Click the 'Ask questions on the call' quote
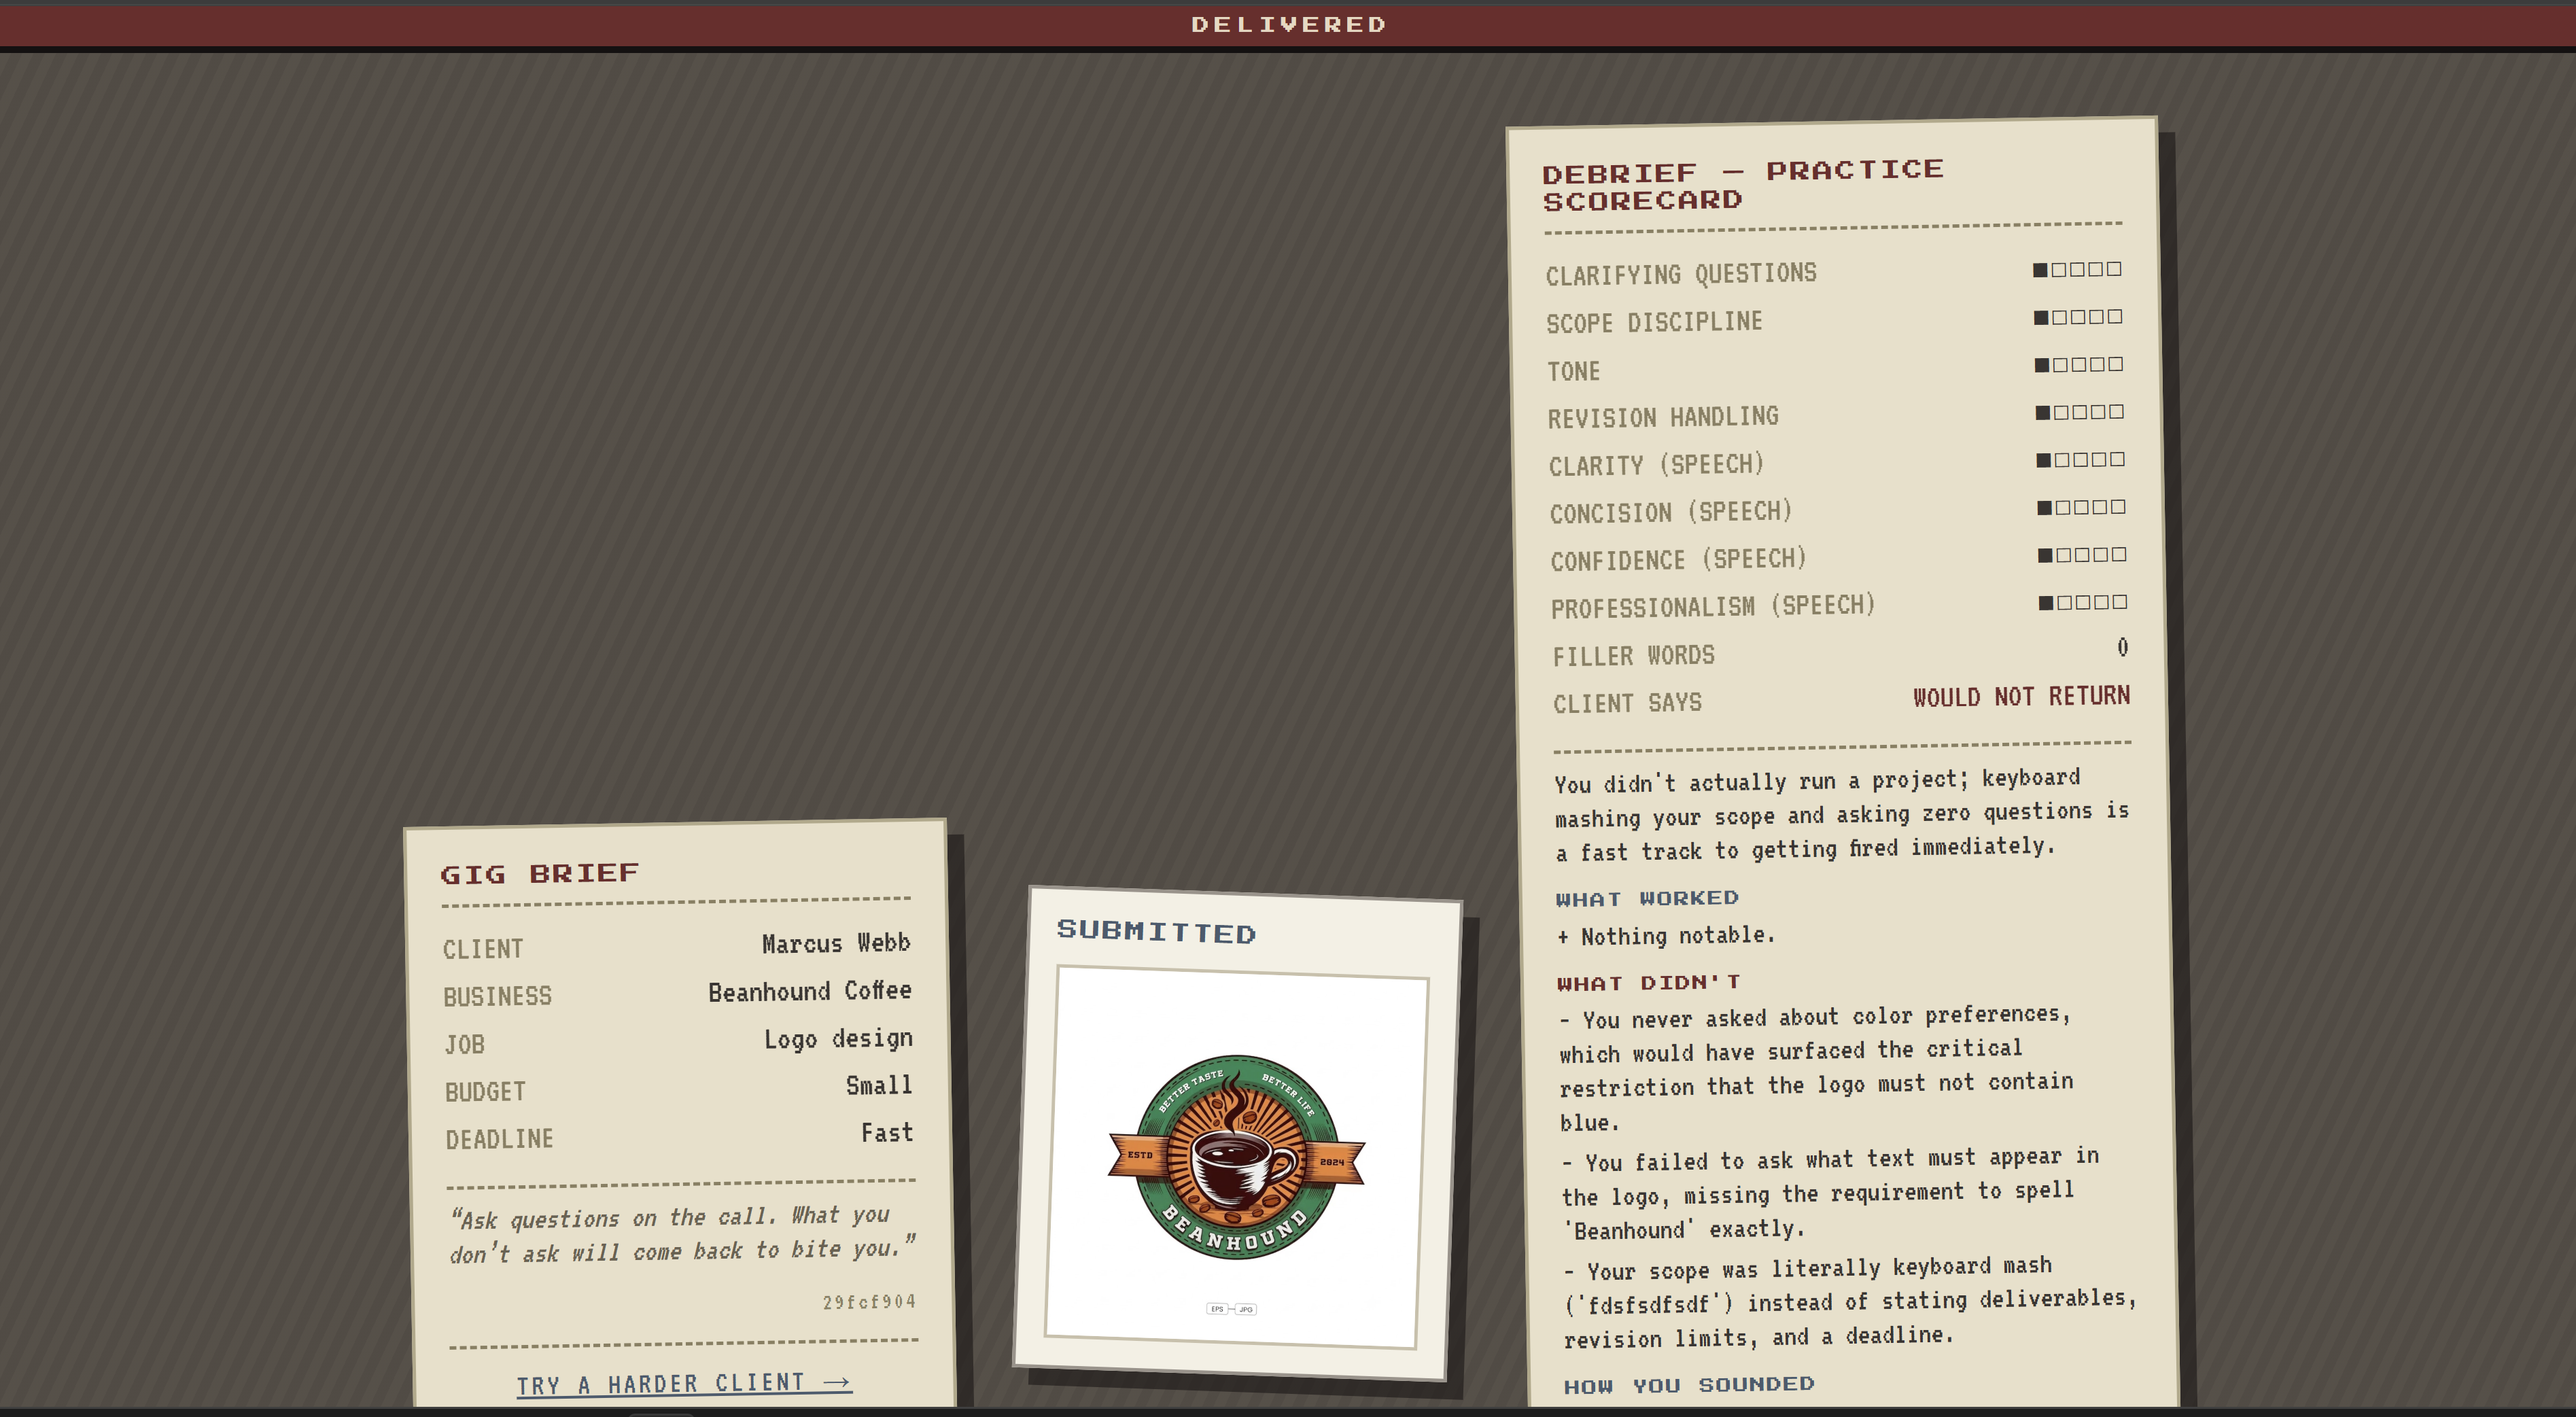2576x1417 pixels. 683,1234
